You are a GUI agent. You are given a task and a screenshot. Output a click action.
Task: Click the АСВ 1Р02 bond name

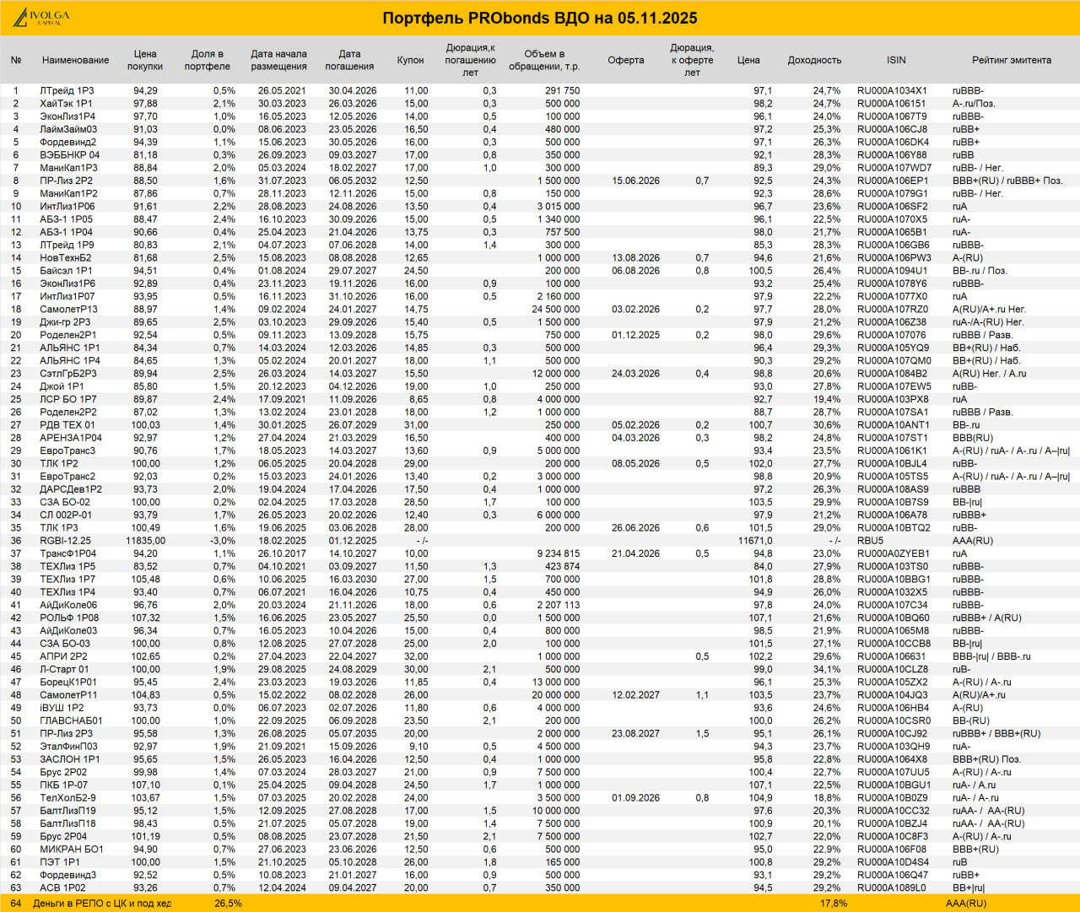(x=62, y=888)
